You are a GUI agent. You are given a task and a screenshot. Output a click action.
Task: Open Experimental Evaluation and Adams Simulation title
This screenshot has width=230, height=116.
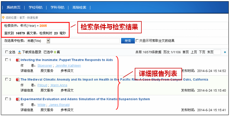tap(85, 99)
